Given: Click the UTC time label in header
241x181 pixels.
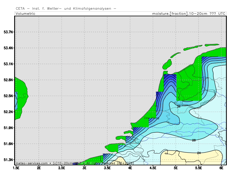Looking at the screenshot, I should point(221,14).
